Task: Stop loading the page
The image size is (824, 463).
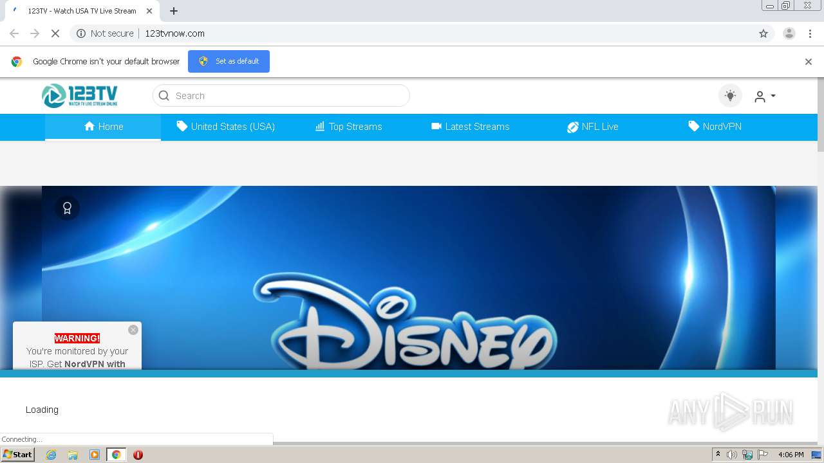Action: click(x=55, y=33)
